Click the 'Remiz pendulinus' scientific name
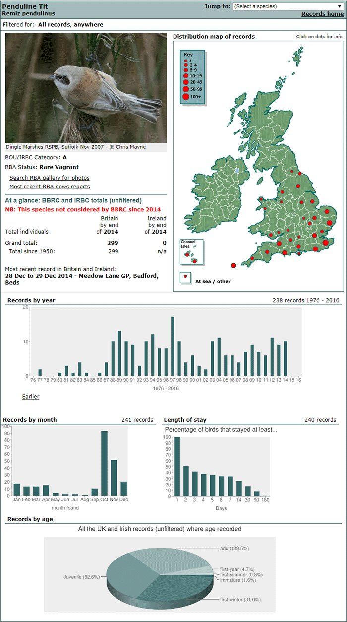The image size is (347, 622). (x=28, y=14)
